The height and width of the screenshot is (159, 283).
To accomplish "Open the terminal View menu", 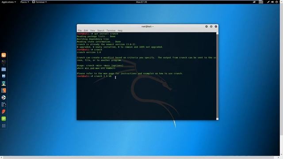I will tap(92, 30).
